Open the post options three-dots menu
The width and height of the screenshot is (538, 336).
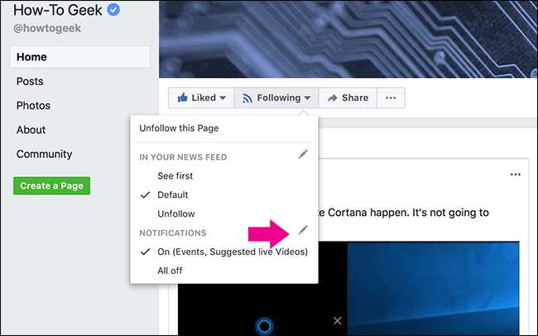516,175
